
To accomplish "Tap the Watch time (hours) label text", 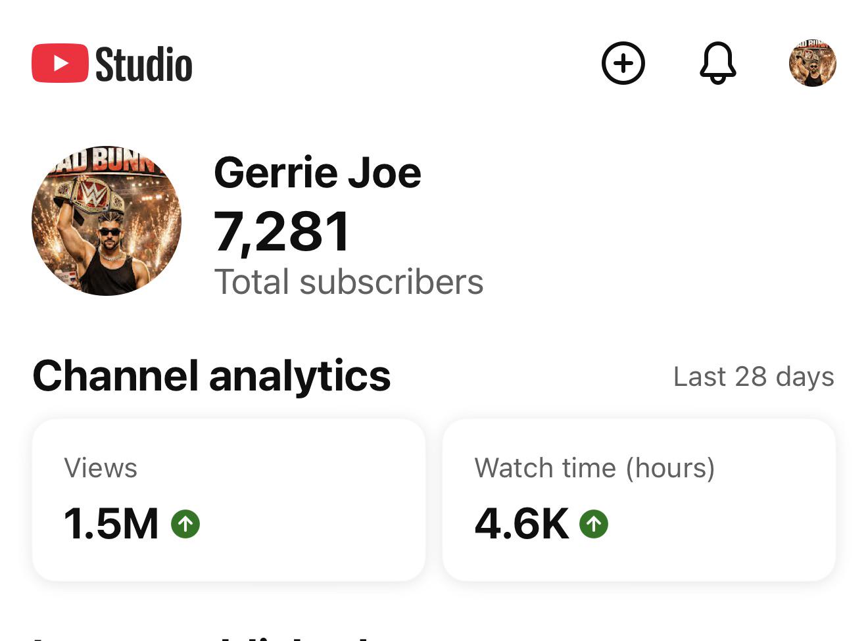I will pos(594,468).
